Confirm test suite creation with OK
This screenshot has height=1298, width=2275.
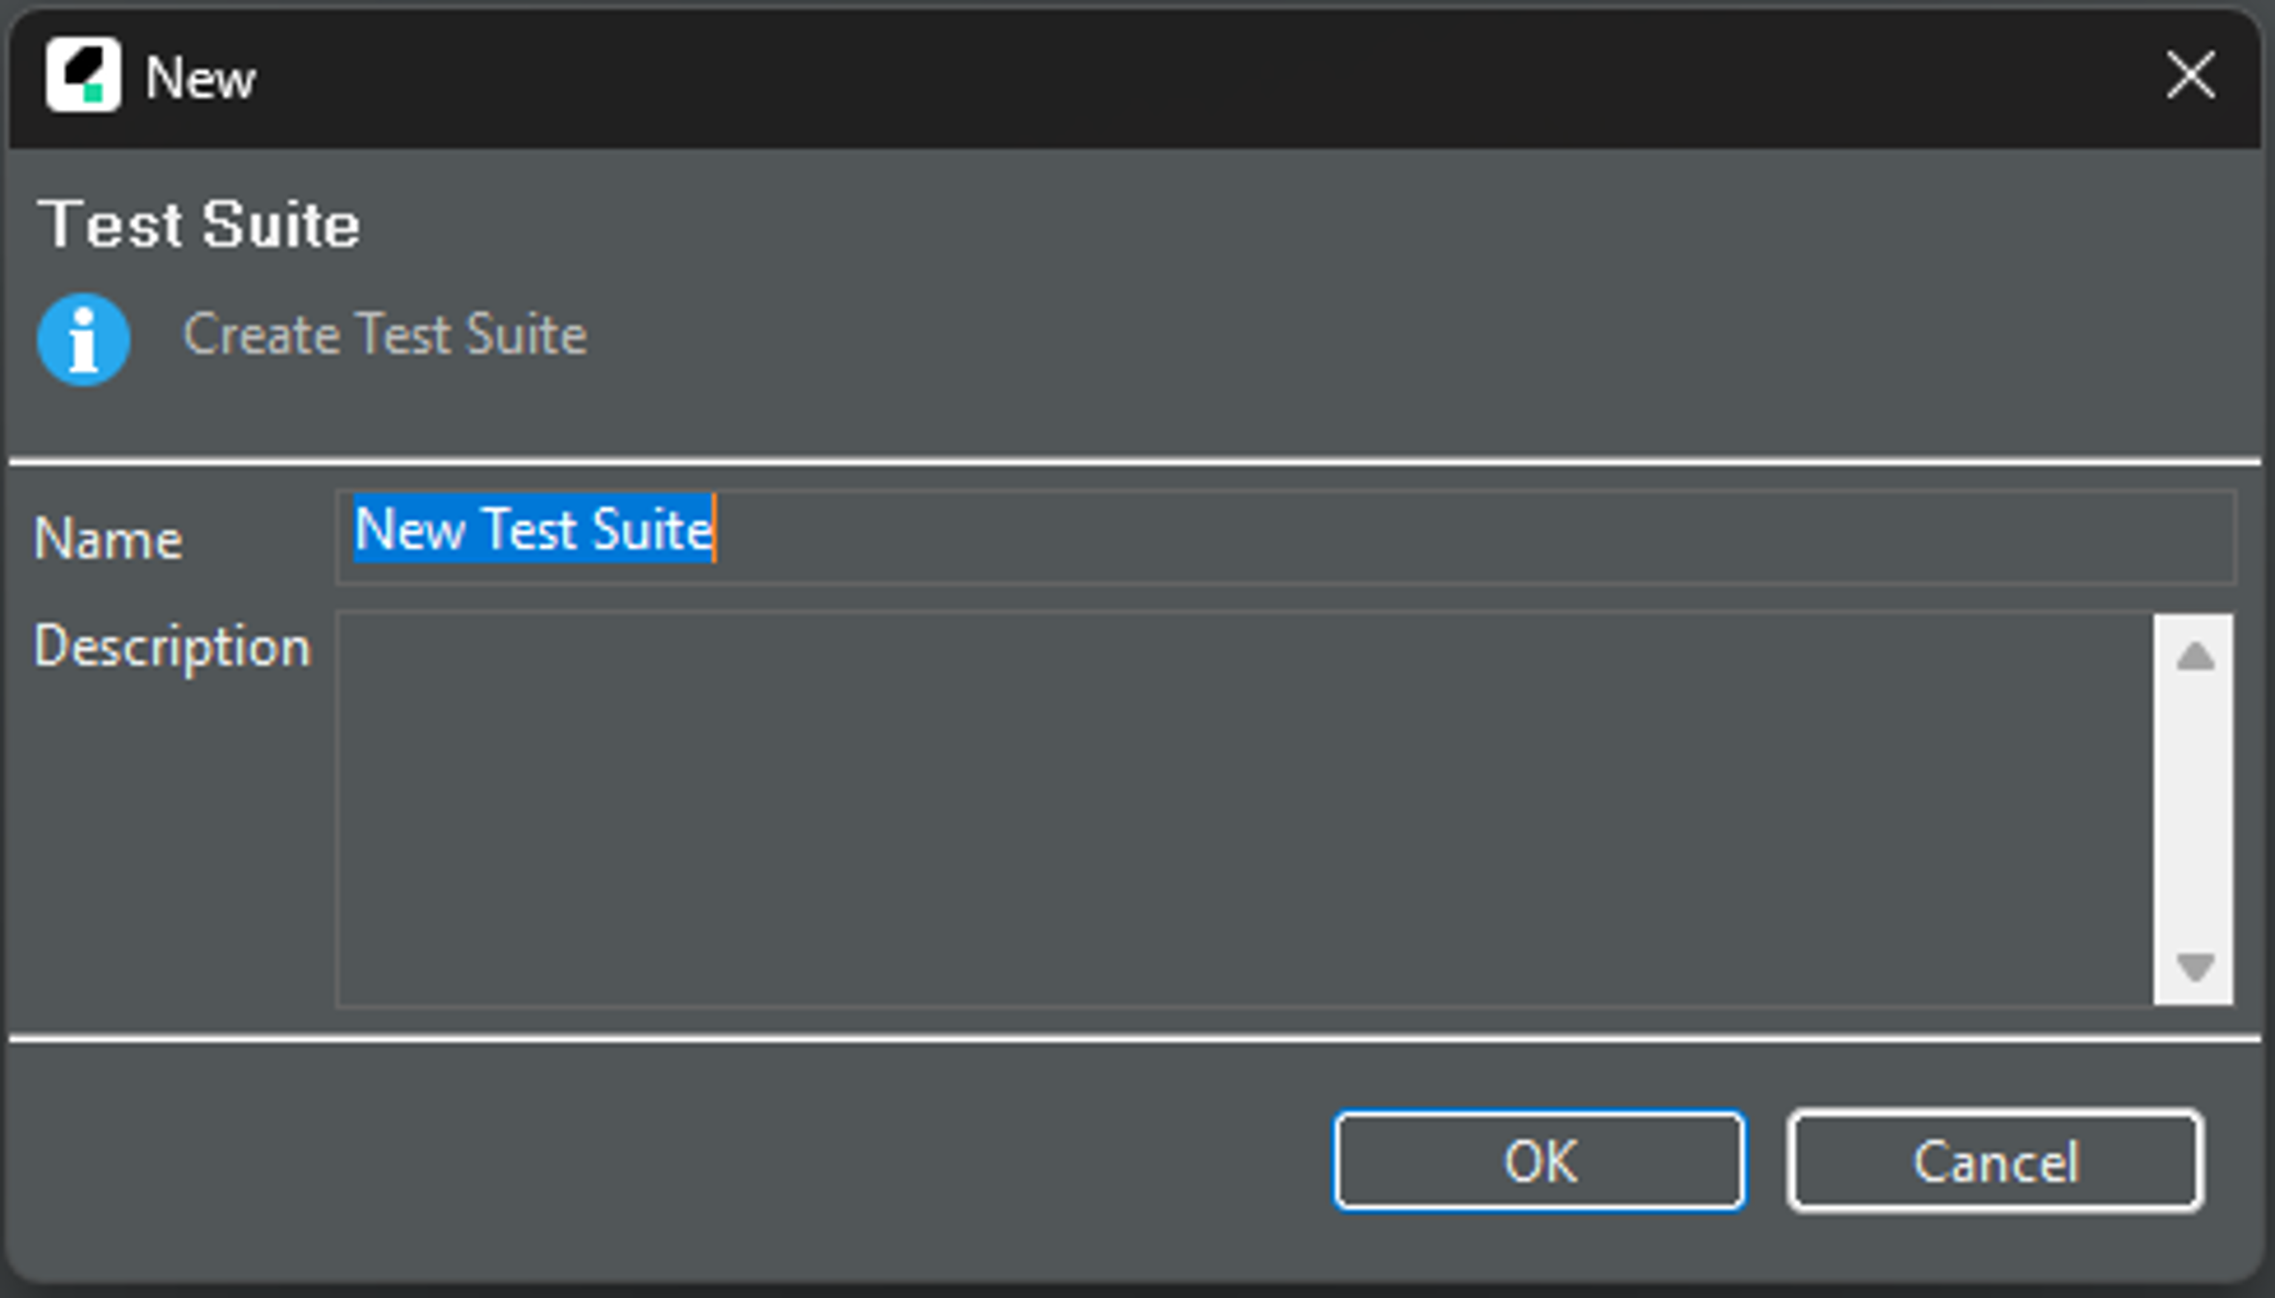[1539, 1160]
